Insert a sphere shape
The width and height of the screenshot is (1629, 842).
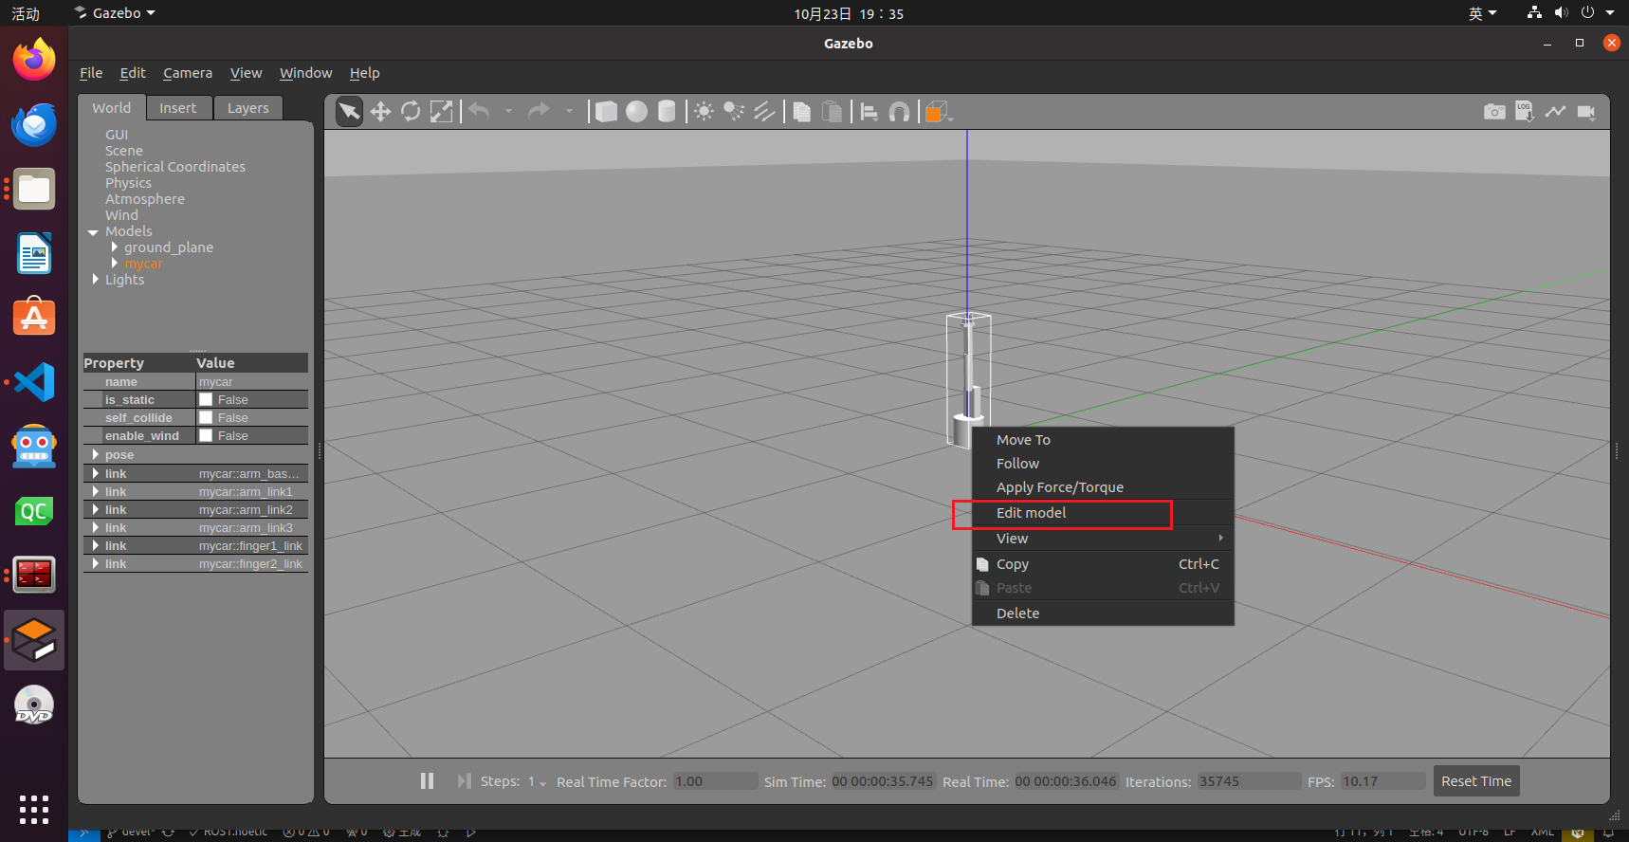pos(636,112)
